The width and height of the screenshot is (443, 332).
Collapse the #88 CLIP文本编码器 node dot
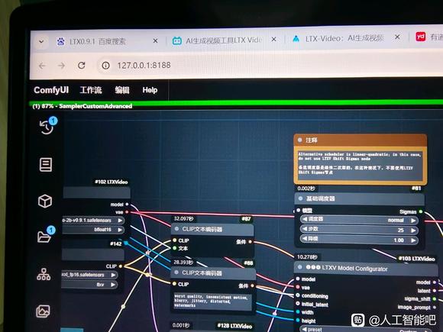pyautogui.click(x=176, y=272)
